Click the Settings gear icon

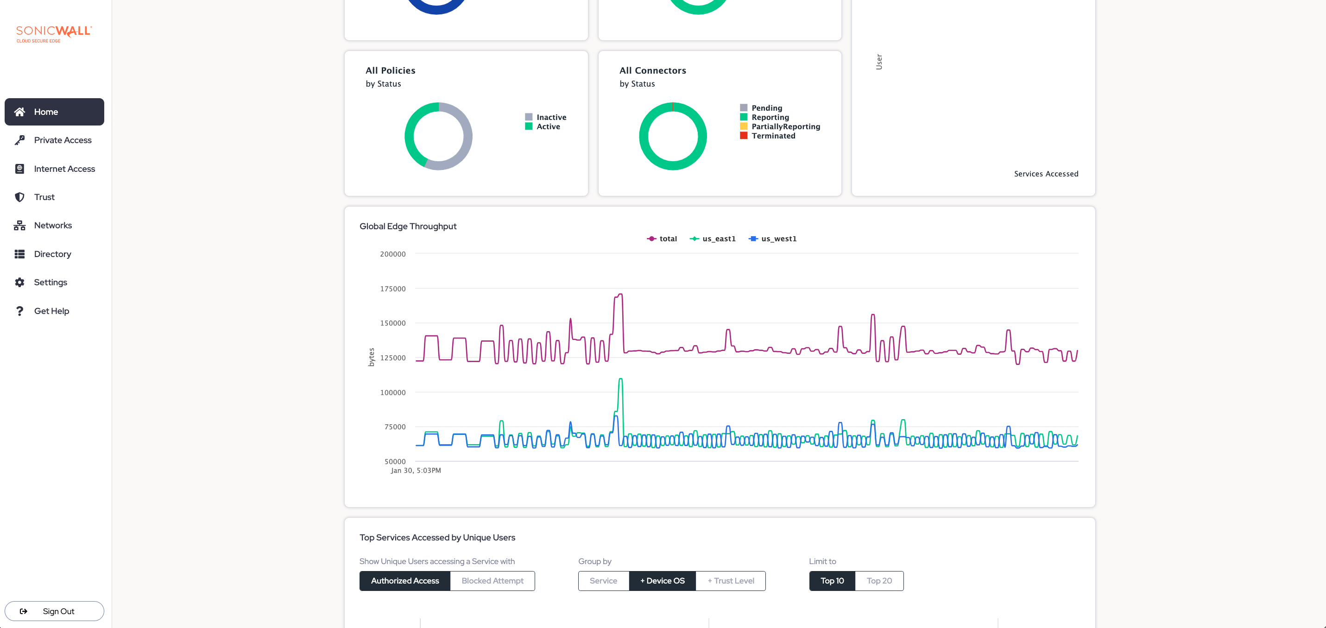tap(19, 282)
